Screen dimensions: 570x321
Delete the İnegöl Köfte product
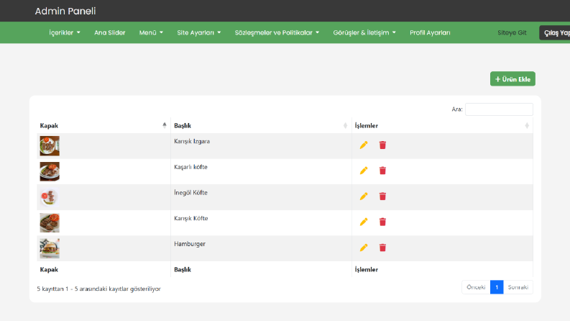(x=382, y=196)
